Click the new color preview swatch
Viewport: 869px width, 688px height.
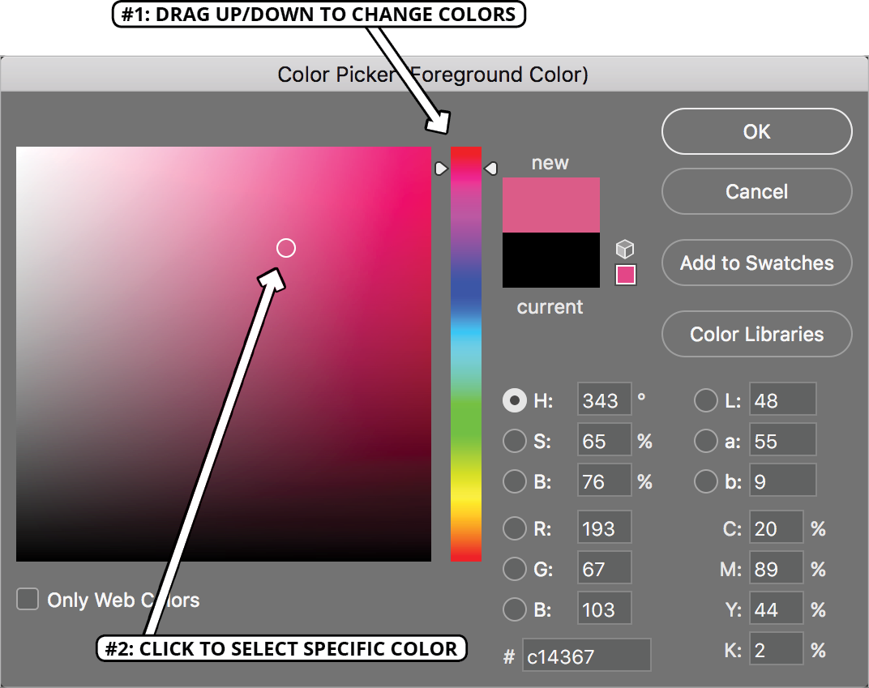tap(550, 204)
